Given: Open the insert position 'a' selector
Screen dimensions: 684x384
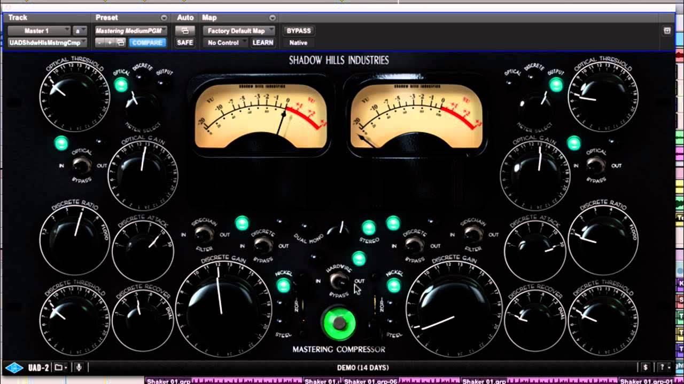Looking at the screenshot, I should click(x=80, y=31).
